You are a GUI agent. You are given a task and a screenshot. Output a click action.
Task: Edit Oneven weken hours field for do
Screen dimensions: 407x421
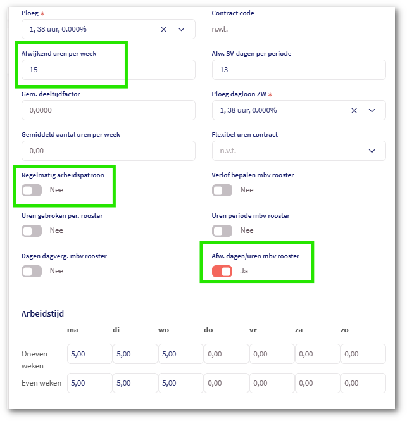click(226, 354)
